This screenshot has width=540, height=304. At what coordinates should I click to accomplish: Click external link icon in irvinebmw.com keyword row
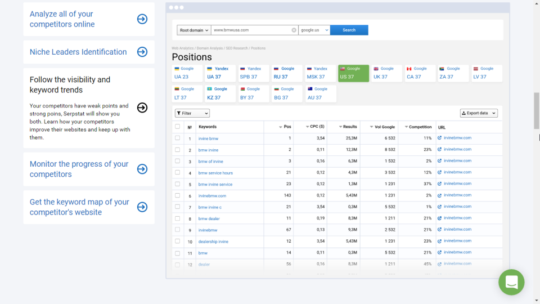coord(439,195)
